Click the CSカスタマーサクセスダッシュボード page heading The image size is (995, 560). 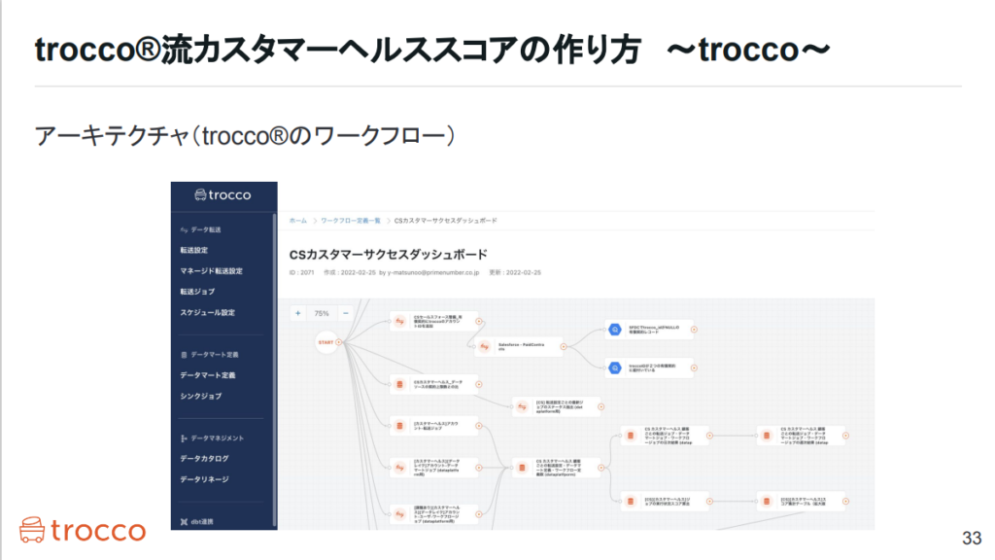(389, 255)
